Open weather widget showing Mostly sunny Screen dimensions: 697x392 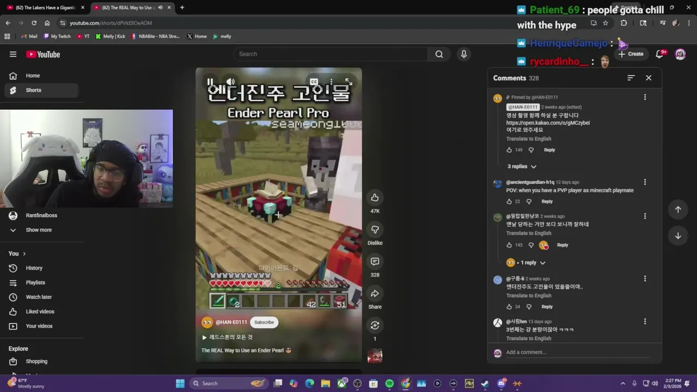(x=26, y=383)
